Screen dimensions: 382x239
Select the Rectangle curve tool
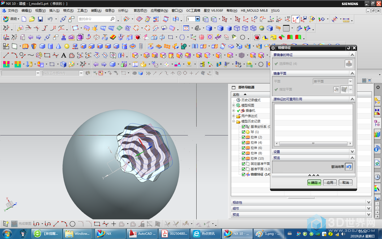[x=47, y=55]
